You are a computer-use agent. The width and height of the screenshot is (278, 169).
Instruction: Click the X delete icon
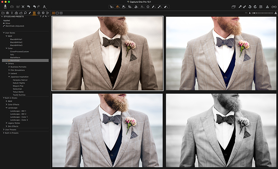coord(23,7)
